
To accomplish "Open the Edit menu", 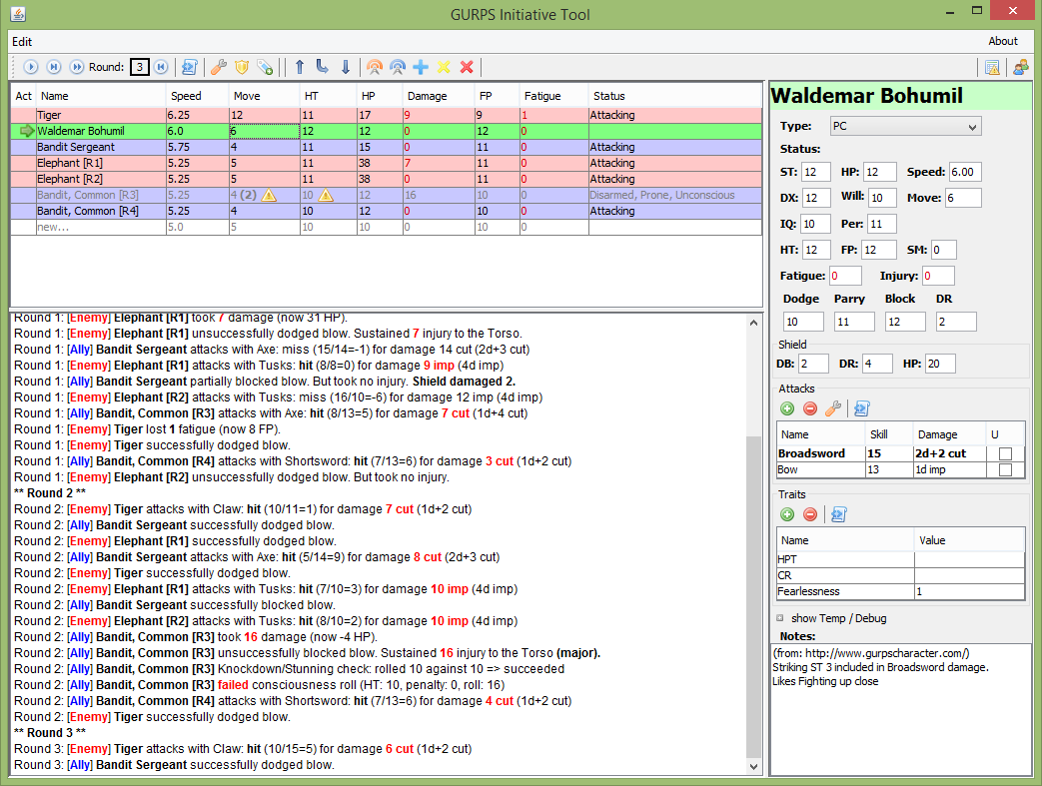I will [x=22, y=42].
